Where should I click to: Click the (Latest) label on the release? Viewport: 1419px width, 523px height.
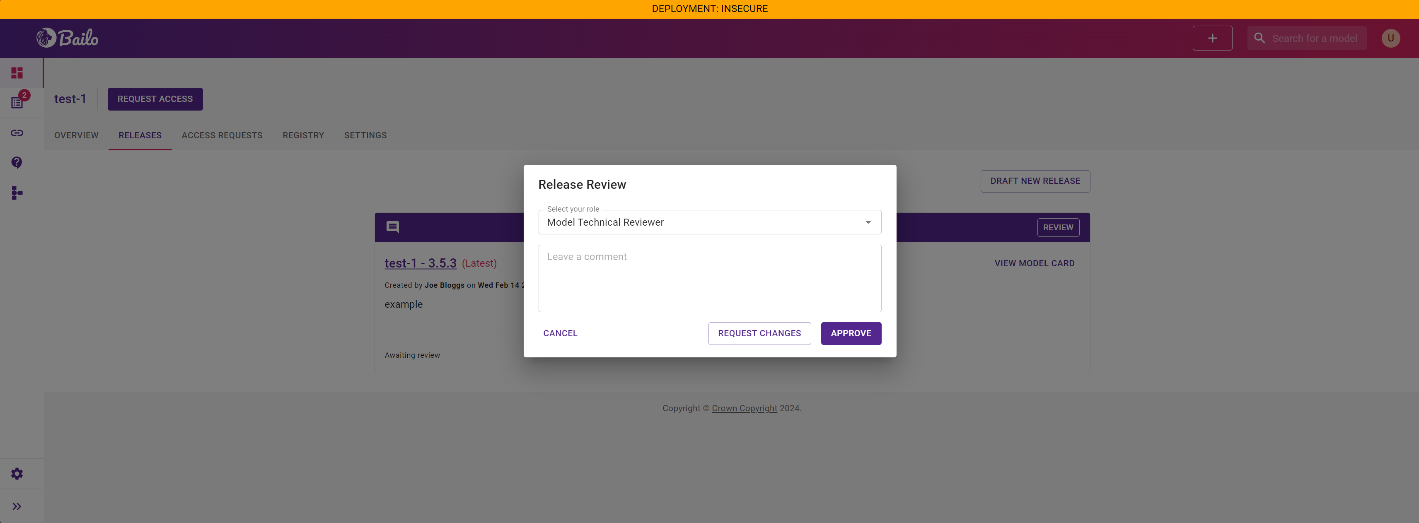pos(479,263)
